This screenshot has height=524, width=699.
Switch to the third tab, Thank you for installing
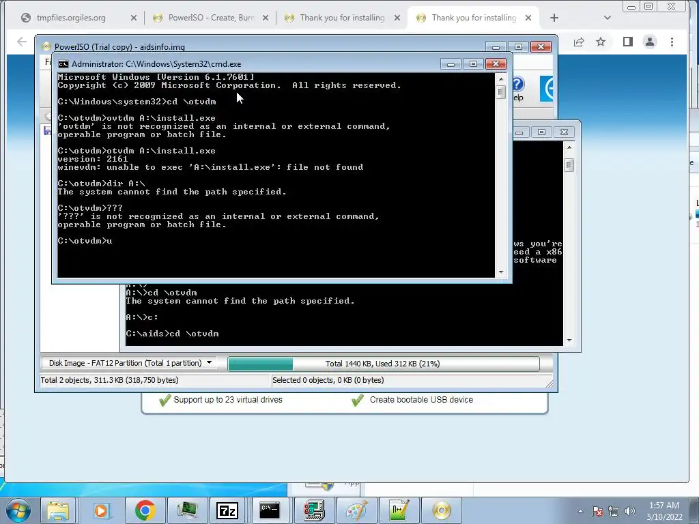pyautogui.click(x=342, y=18)
